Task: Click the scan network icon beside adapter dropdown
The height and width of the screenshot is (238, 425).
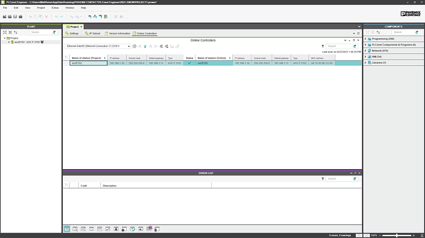Action: [x=134, y=46]
